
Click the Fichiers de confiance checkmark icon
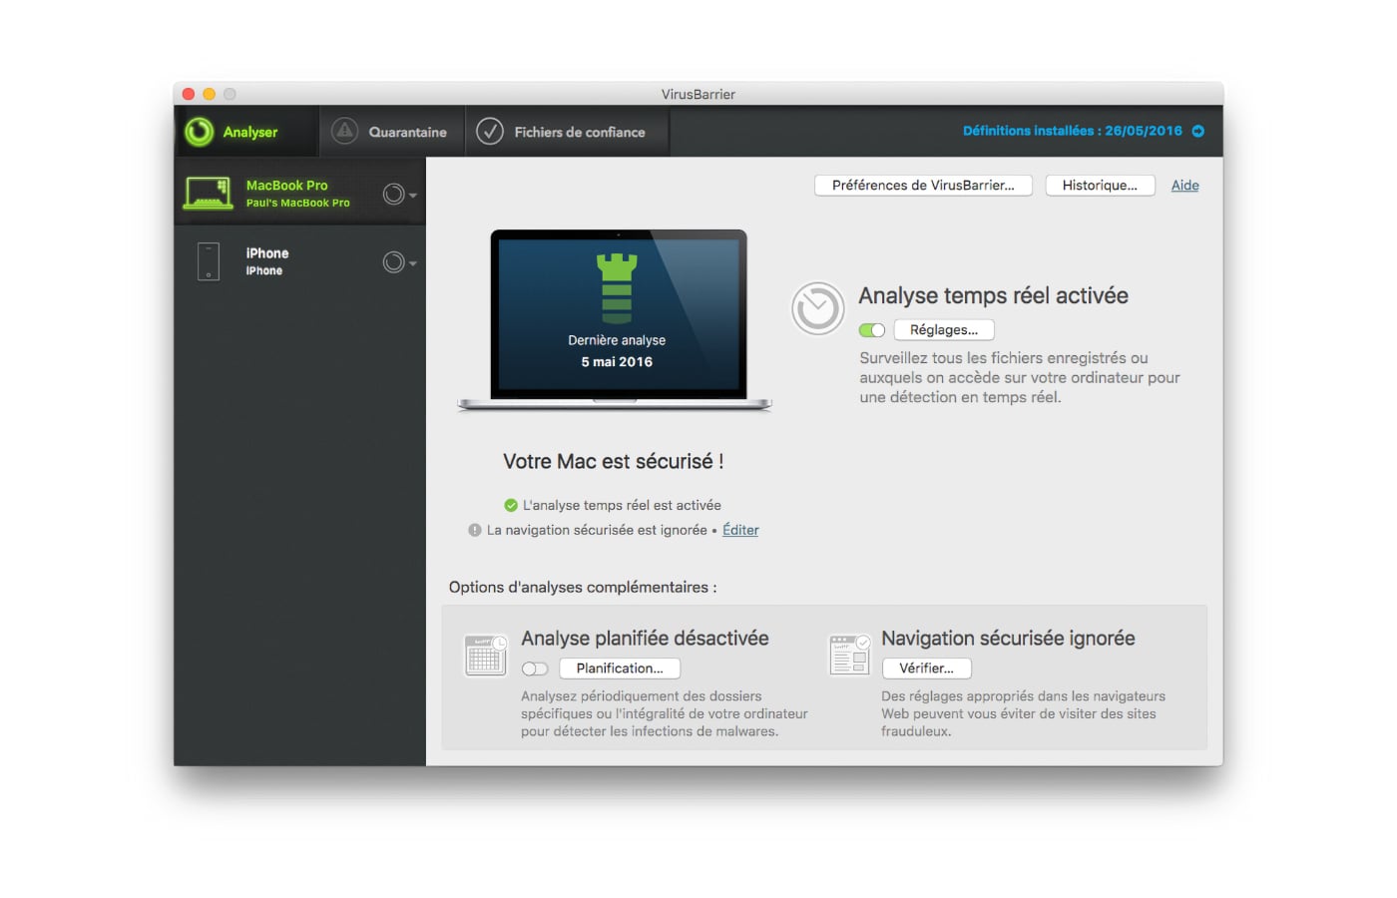(x=490, y=131)
